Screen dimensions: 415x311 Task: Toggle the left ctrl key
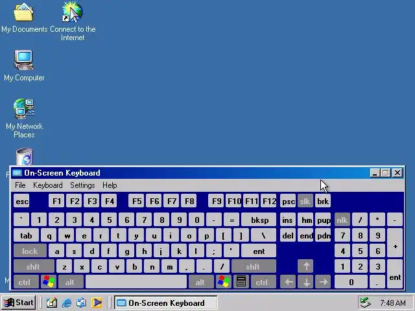point(26,282)
